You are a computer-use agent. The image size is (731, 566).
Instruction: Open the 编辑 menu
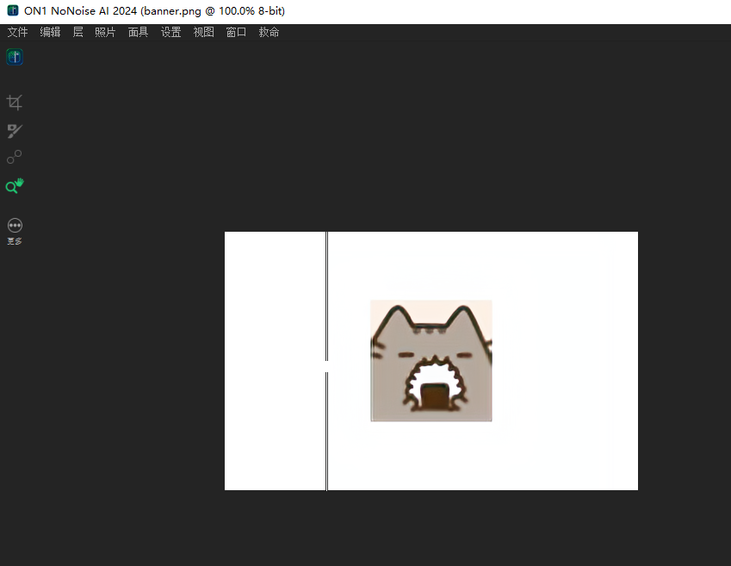point(50,32)
